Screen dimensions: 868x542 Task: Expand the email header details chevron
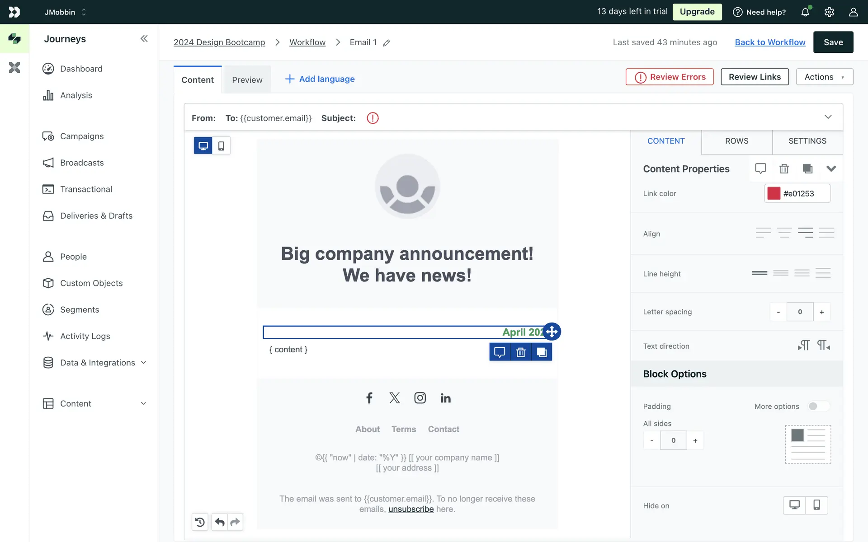tap(828, 117)
